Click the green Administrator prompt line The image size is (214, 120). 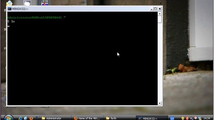pyautogui.click(x=36, y=17)
